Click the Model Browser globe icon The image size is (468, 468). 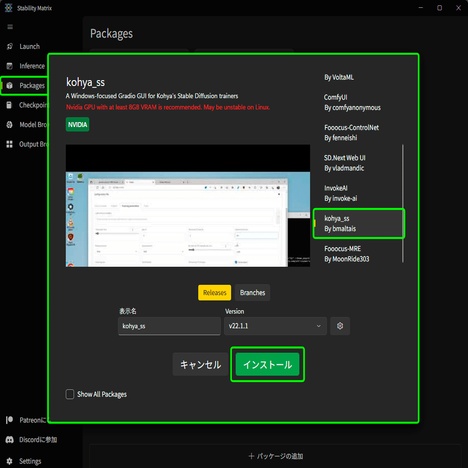10,125
